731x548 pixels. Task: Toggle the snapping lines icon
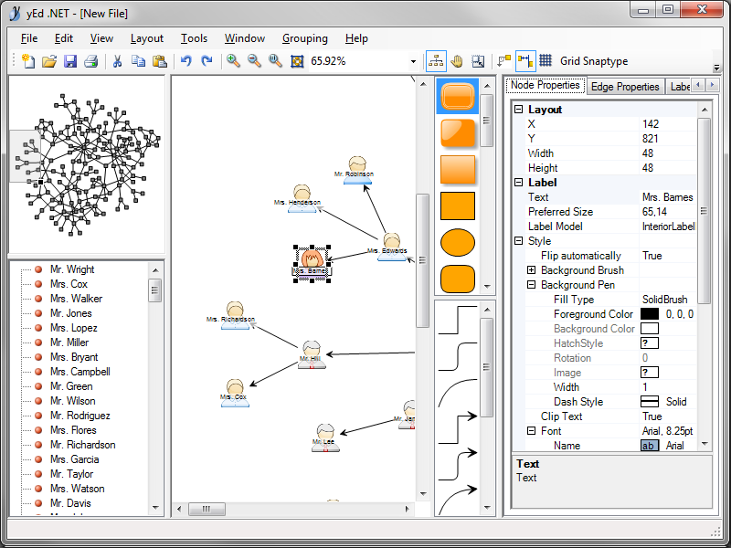[525, 61]
